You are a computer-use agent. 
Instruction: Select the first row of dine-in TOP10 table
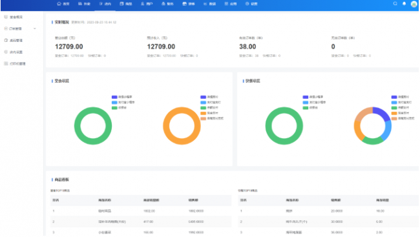point(141,211)
